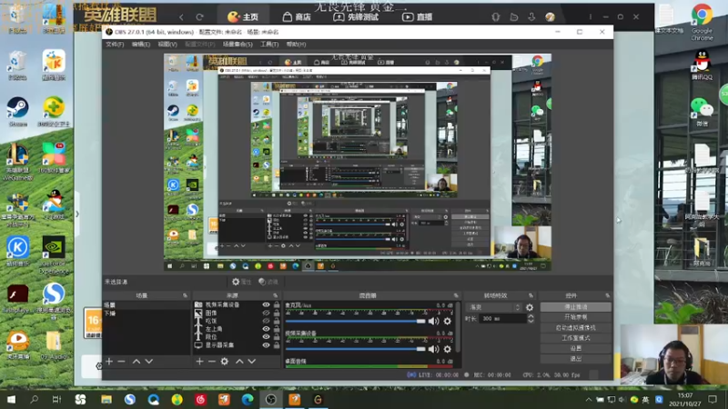Toggle the lock on 左上角 source

[x=277, y=329]
